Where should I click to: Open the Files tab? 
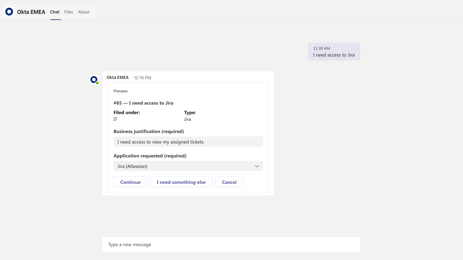(68, 12)
